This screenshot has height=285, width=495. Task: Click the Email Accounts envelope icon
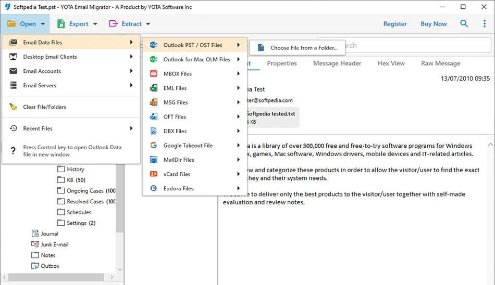pyautogui.click(x=13, y=71)
